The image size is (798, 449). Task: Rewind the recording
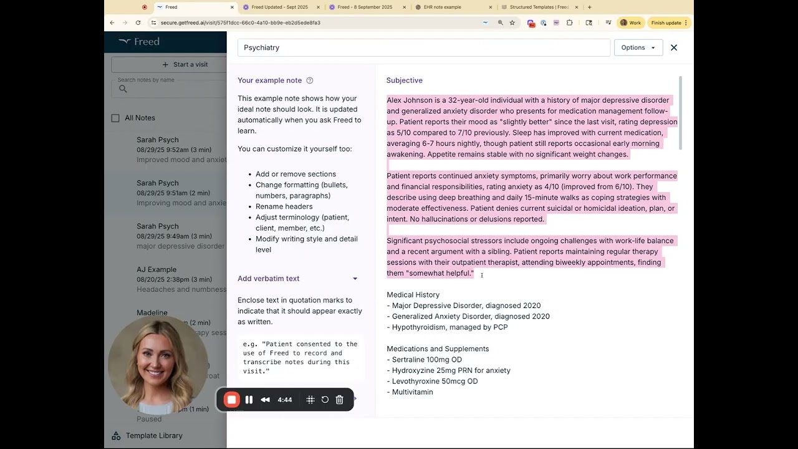266,400
